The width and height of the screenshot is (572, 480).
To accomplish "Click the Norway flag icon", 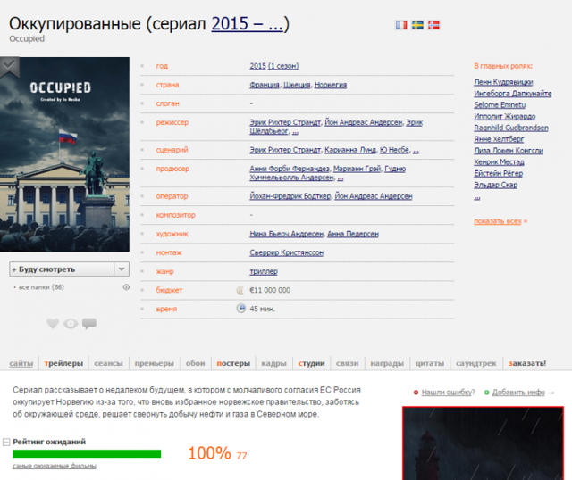I will pyautogui.click(x=433, y=26).
